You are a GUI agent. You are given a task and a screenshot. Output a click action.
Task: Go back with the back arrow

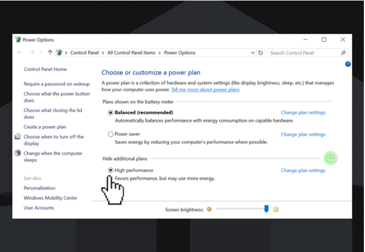(x=20, y=53)
